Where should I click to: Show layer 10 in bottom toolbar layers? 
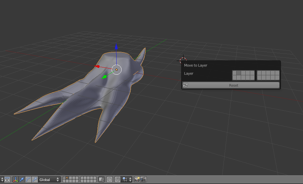tap(95, 178)
